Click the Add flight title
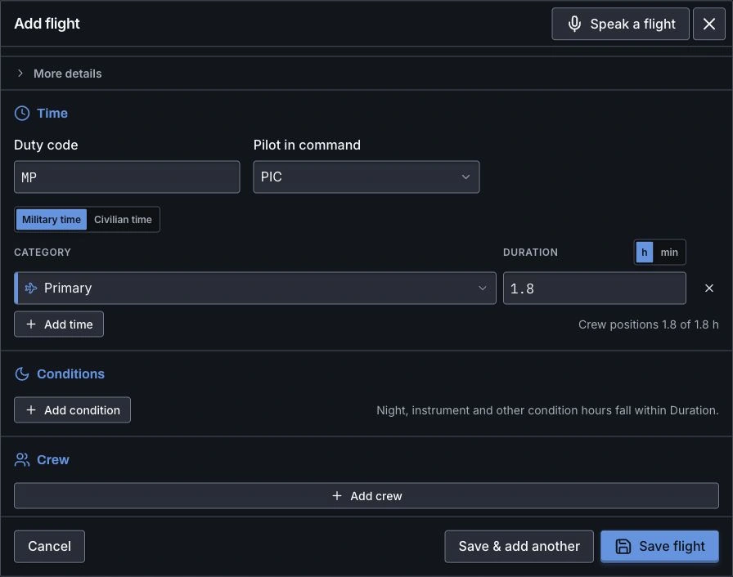 pos(47,24)
